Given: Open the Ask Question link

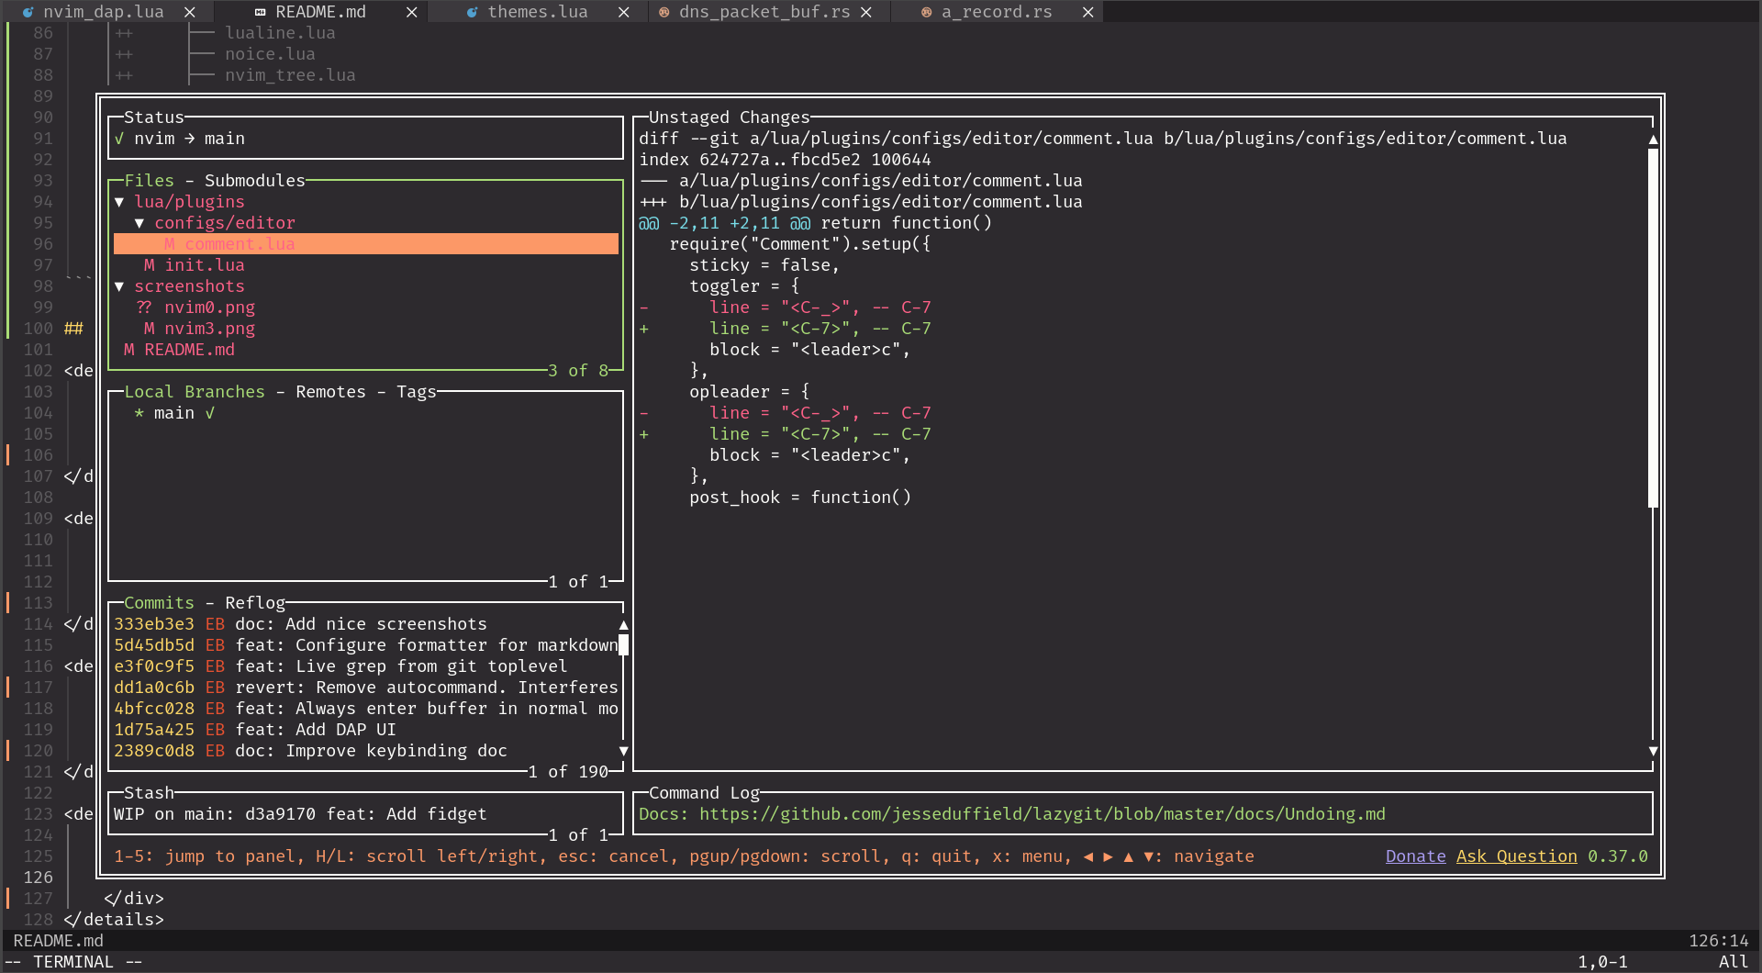Looking at the screenshot, I should coord(1516,856).
